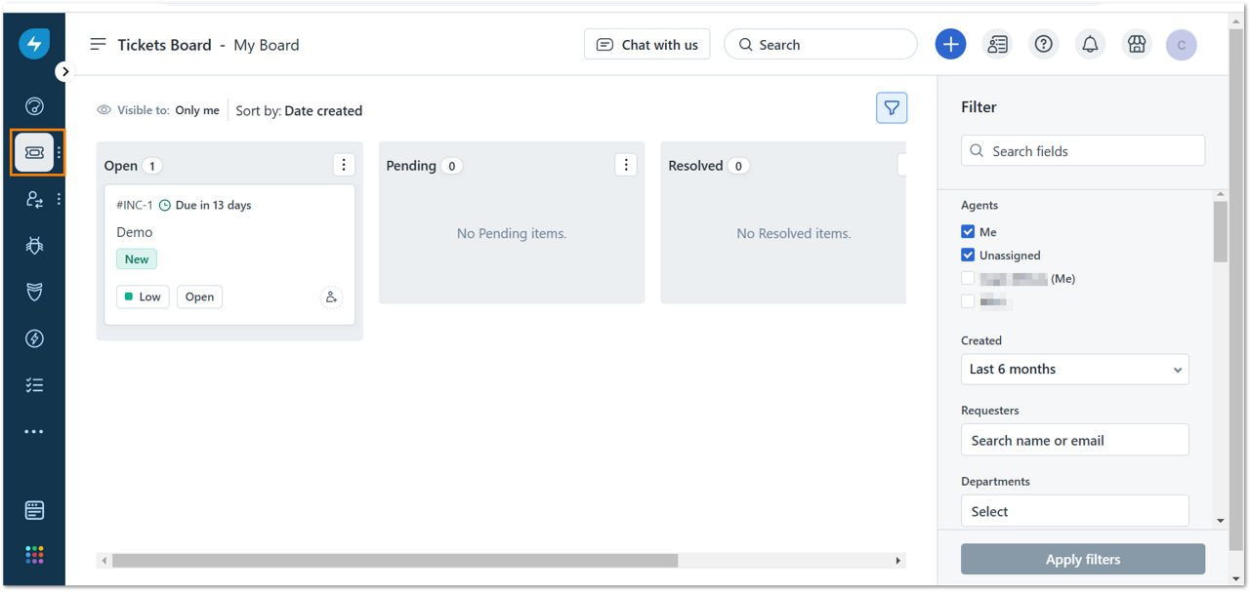
Task: Open the Pending column three-dot menu
Action: (x=626, y=165)
